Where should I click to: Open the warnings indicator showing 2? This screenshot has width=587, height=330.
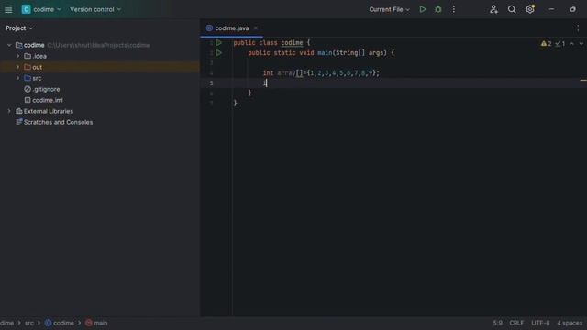546,44
